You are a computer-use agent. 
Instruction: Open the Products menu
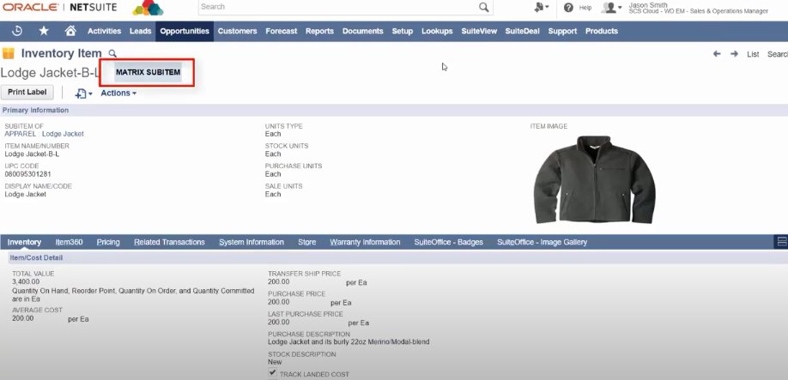coord(602,31)
